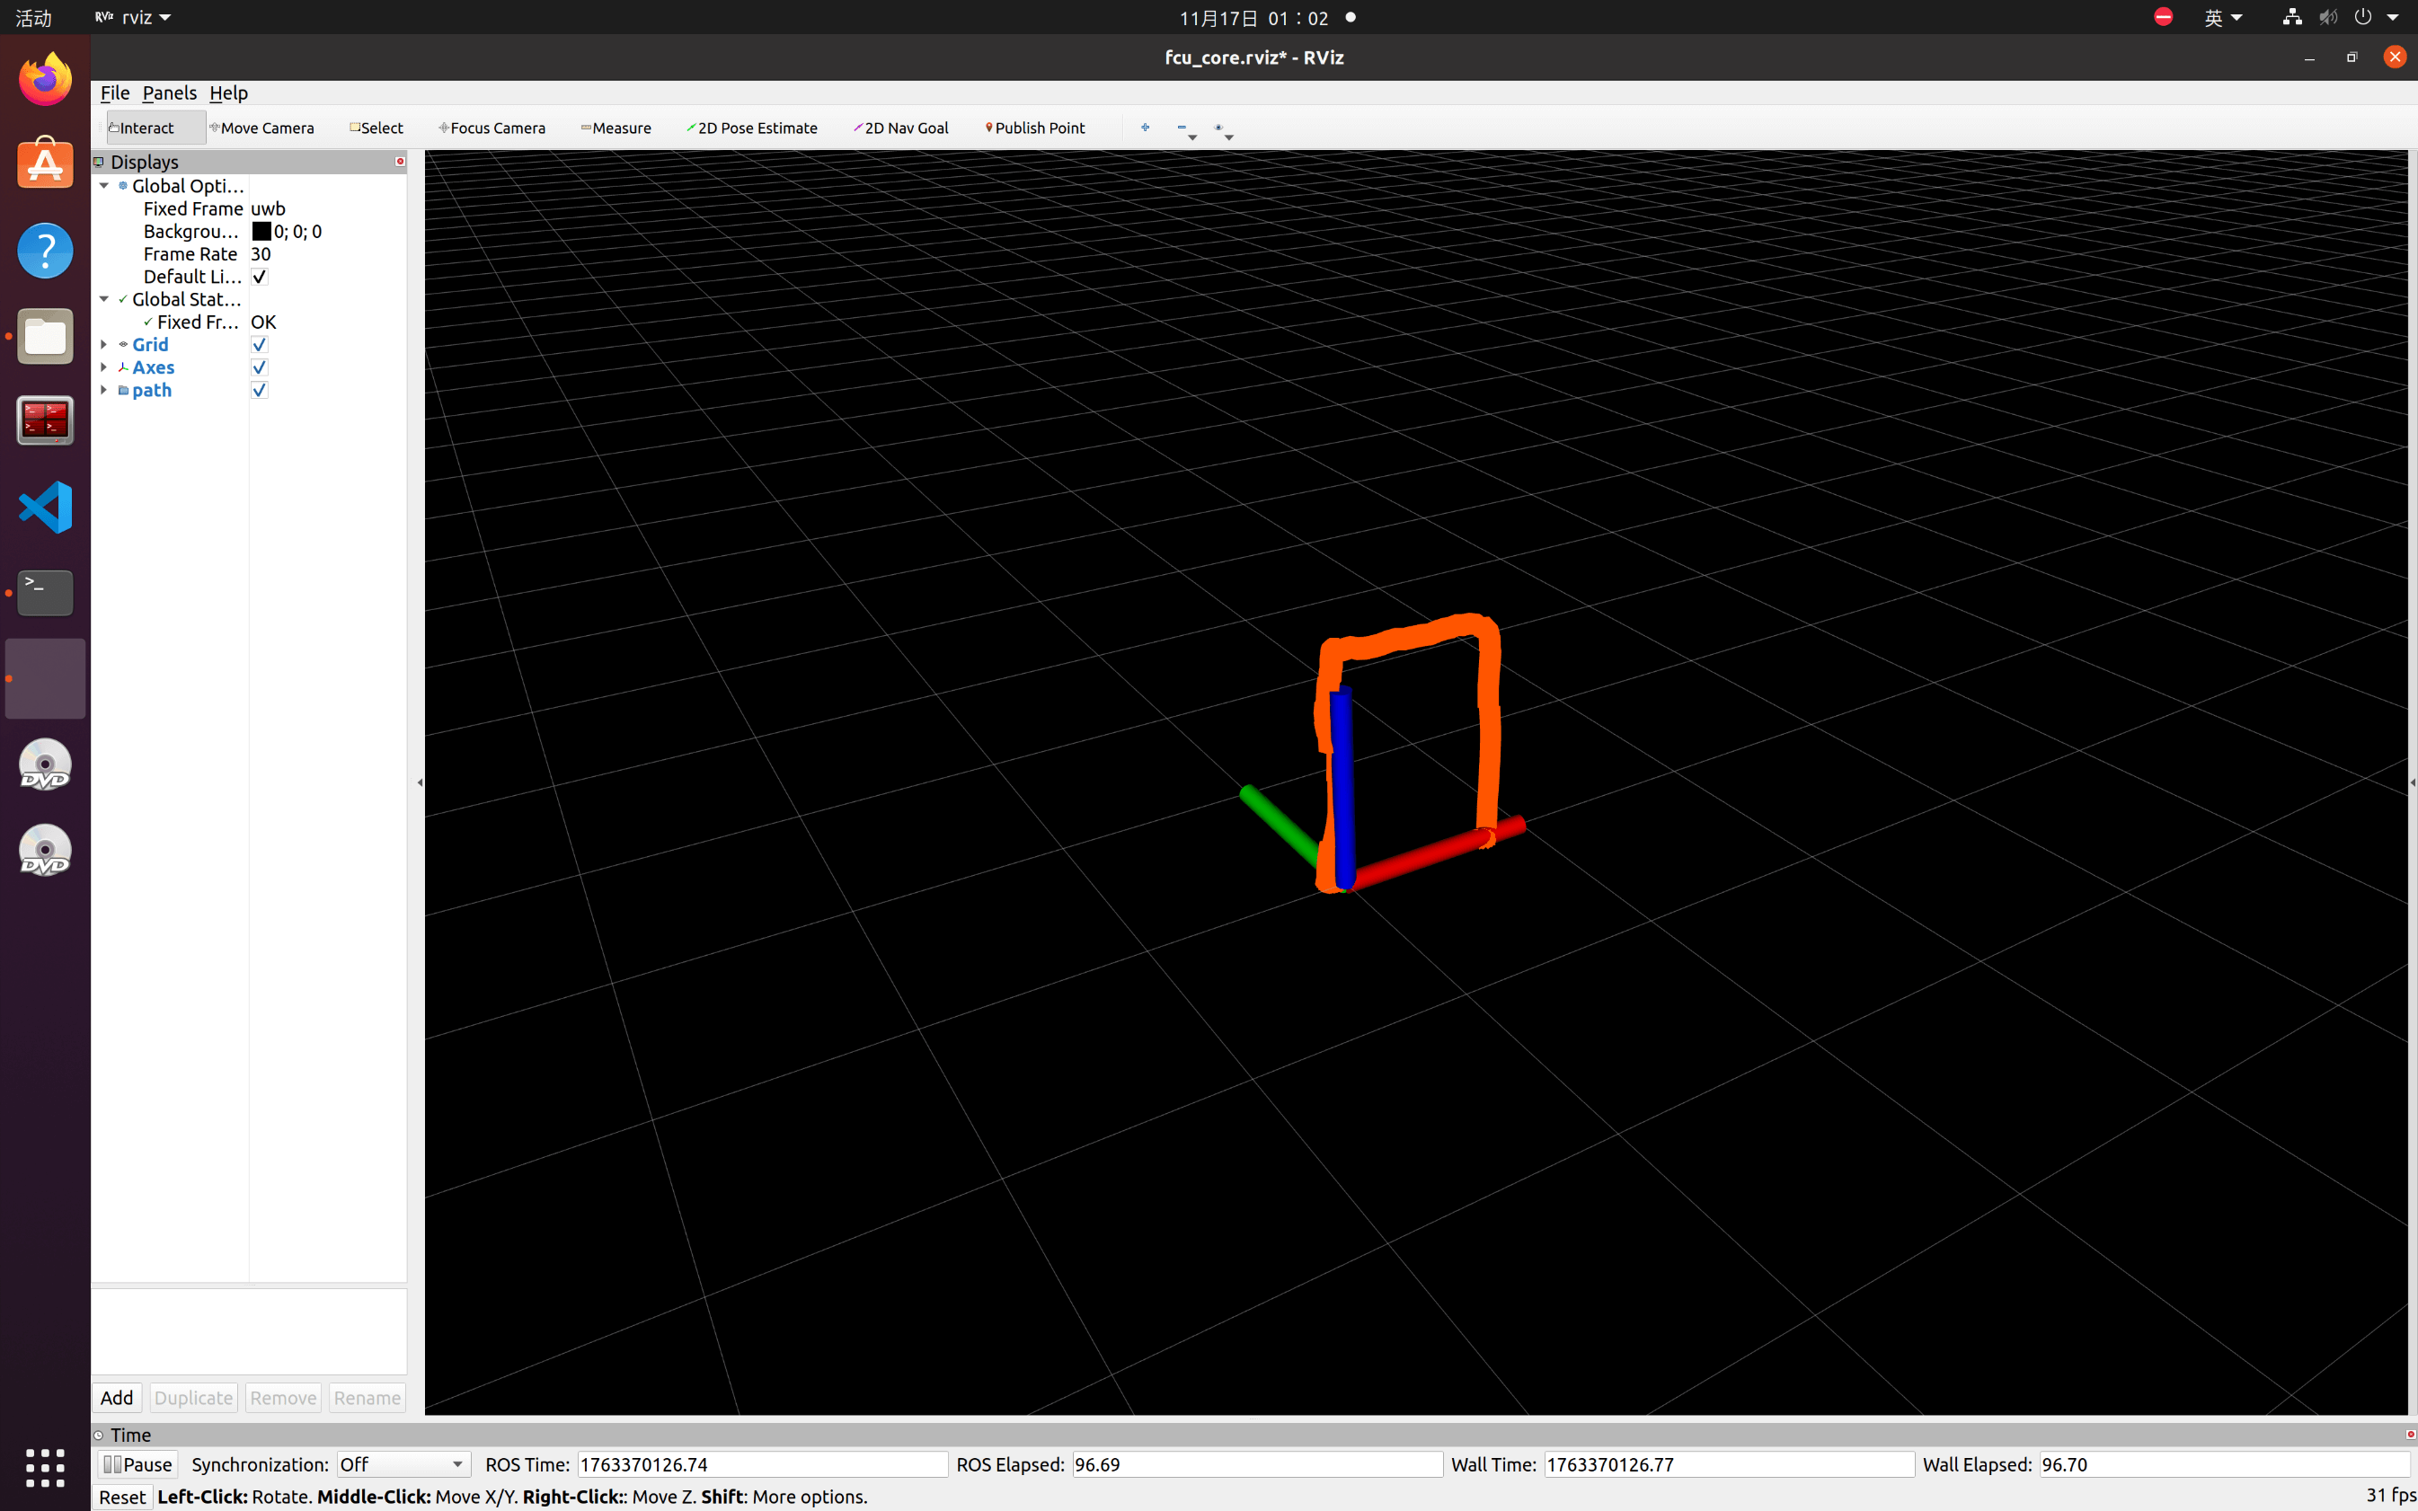Open the Terminal from the dock
This screenshot has width=2418, height=1511.
click(x=45, y=593)
